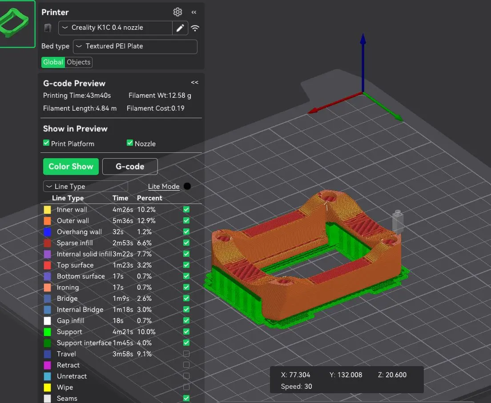Image resolution: width=491 pixels, height=403 pixels.
Task: Toggle Support visibility checkbox
Action: click(x=186, y=331)
